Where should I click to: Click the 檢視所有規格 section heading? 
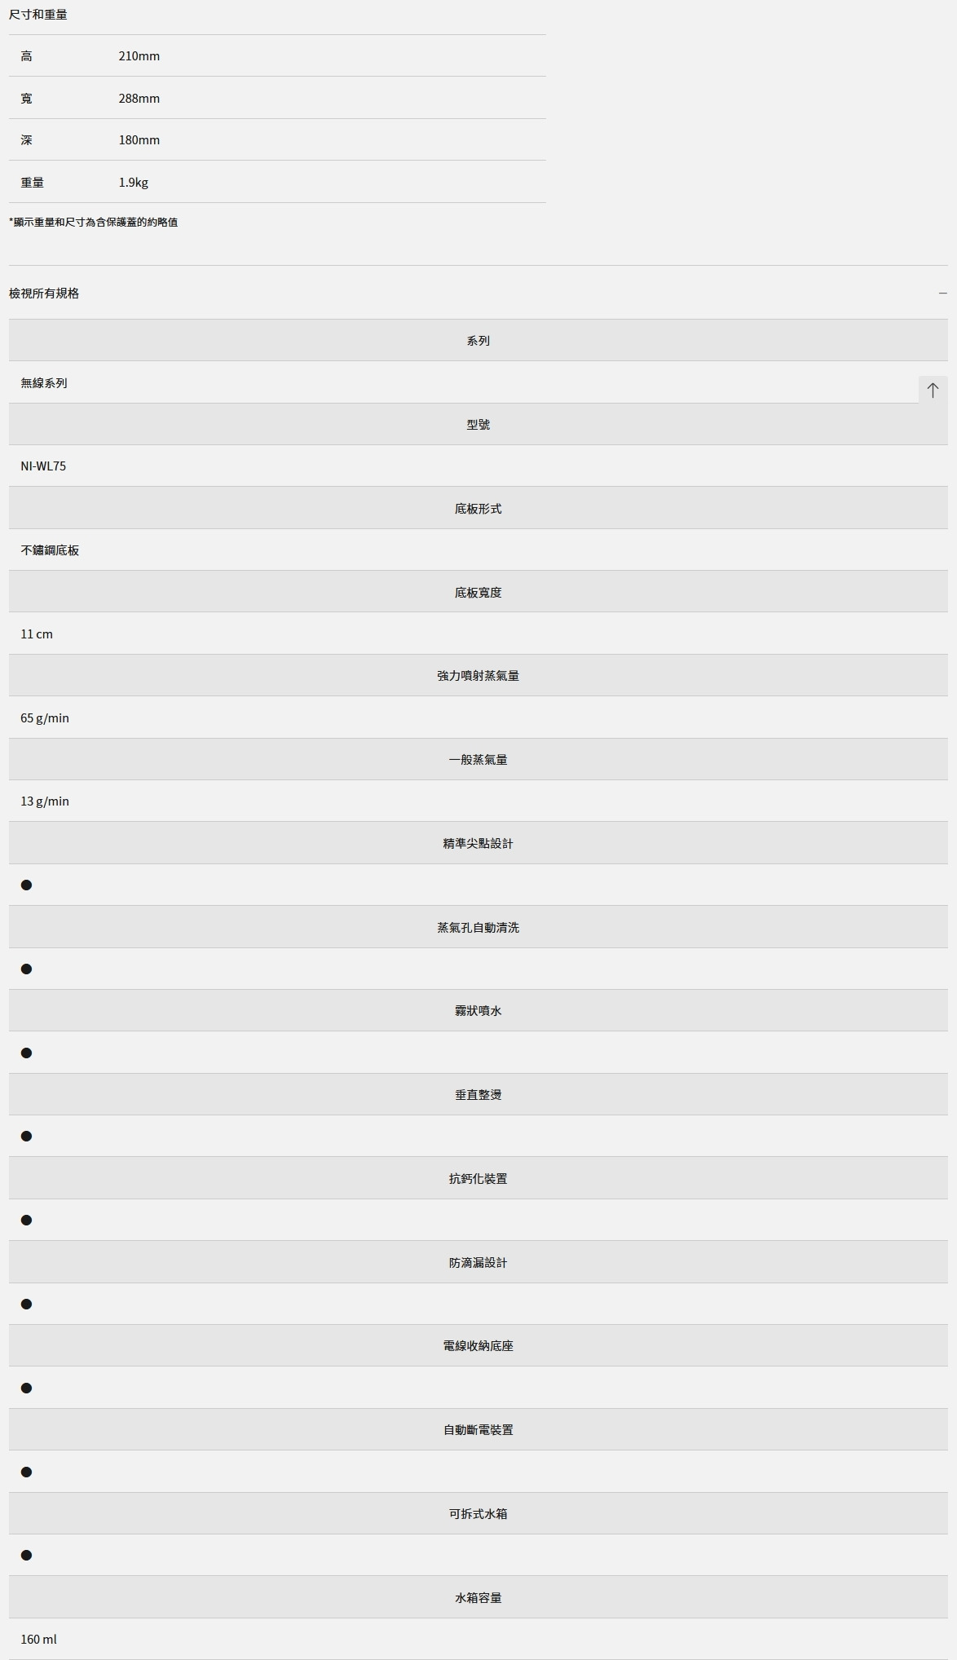coord(44,293)
